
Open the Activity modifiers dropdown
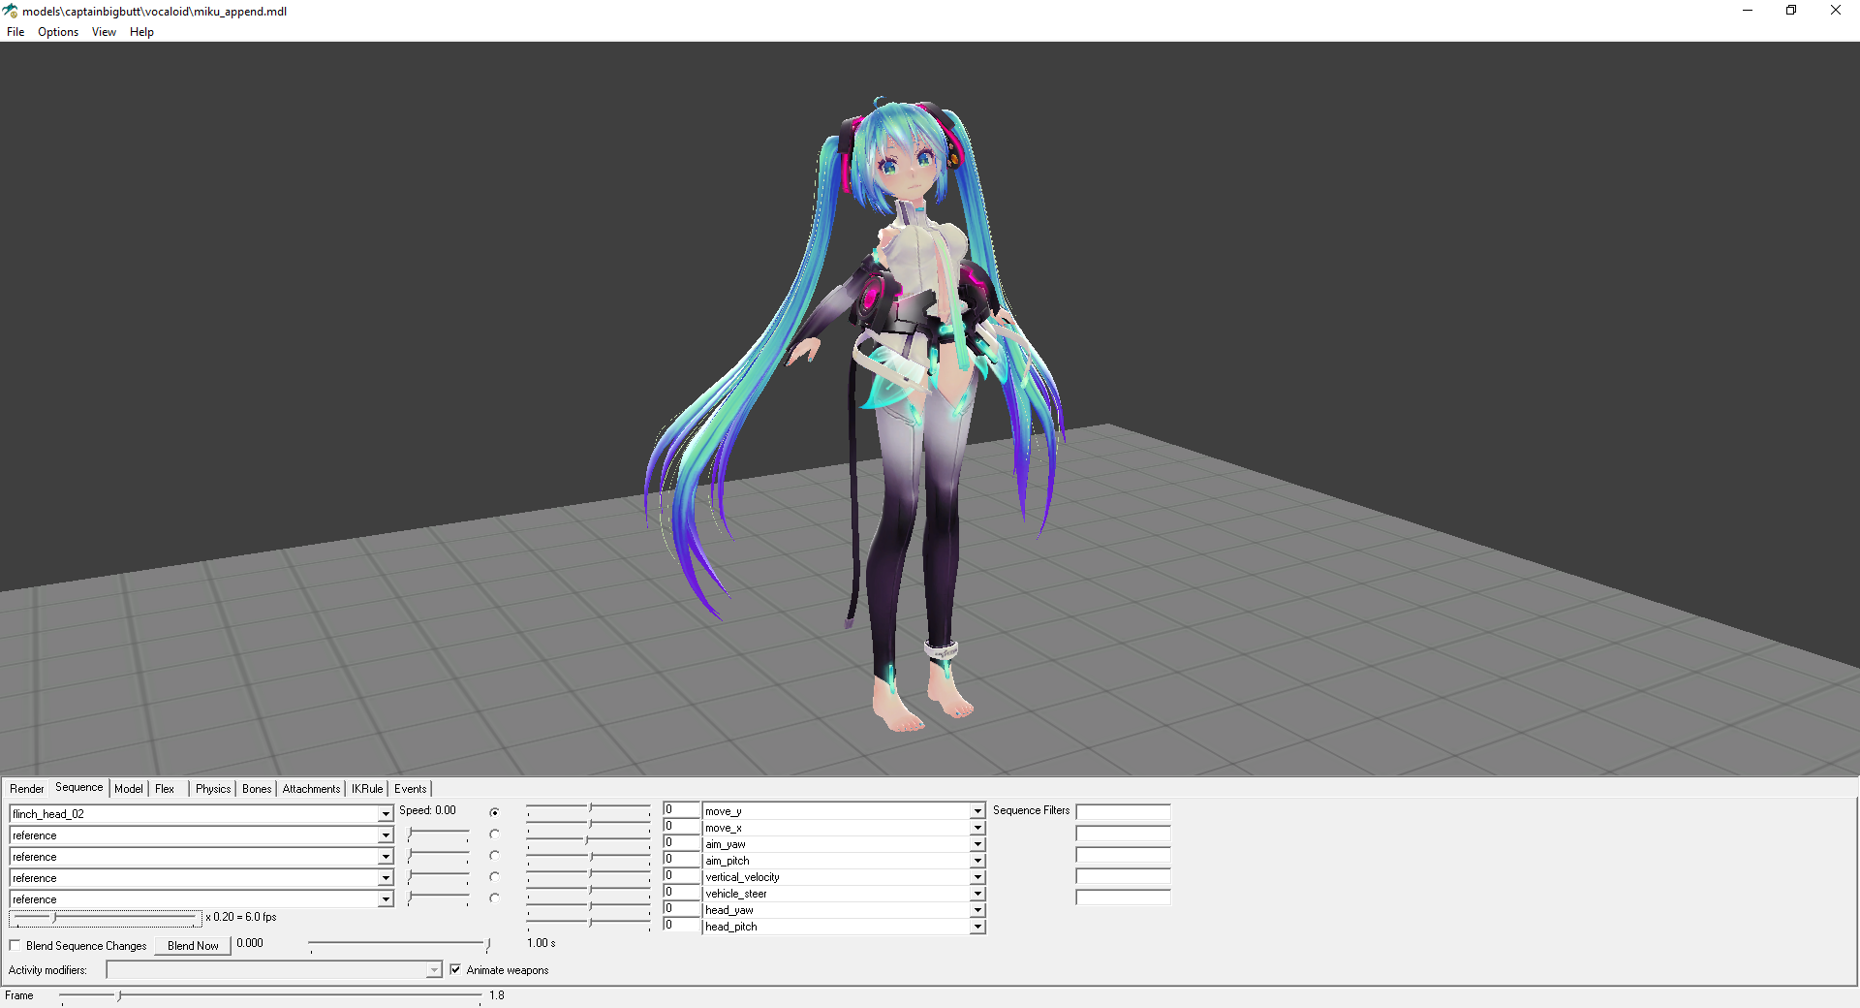pos(433,970)
